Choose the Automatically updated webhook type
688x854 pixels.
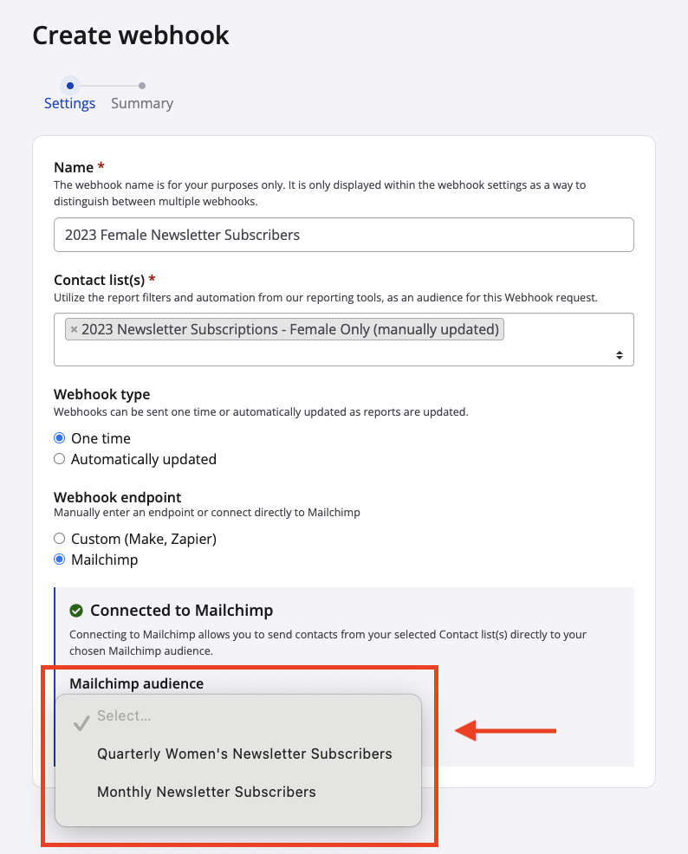tap(60, 459)
